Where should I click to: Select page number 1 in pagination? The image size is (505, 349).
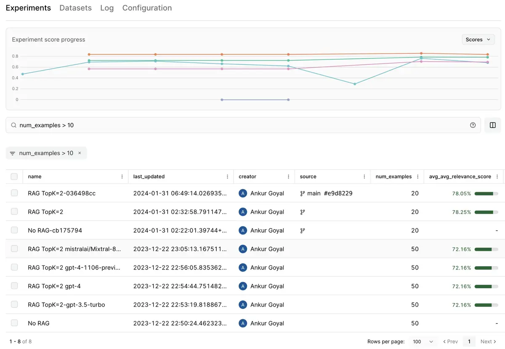pos(469,341)
